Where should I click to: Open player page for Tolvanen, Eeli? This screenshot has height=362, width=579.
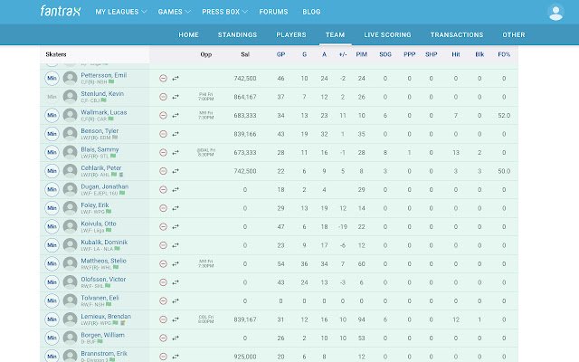100,298
